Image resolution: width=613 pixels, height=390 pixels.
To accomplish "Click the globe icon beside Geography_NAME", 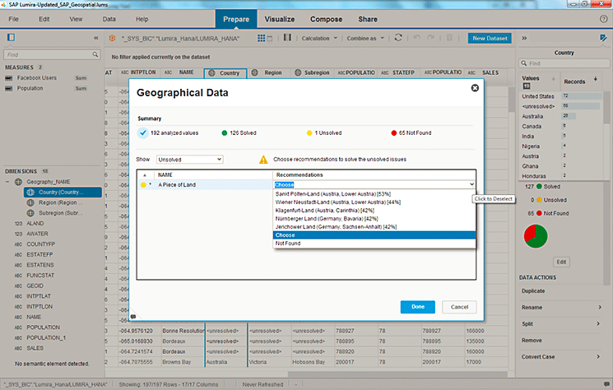I will [19, 181].
